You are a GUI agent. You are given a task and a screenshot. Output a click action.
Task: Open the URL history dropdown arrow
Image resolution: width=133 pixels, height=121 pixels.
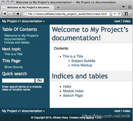coord(115,14)
